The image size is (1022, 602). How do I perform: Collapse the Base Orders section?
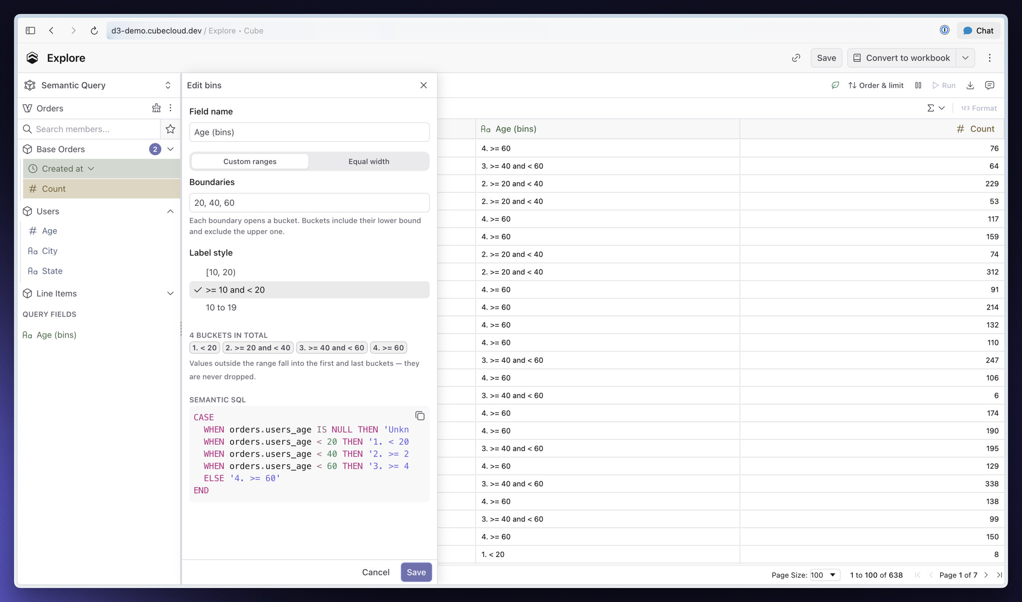[x=170, y=149]
